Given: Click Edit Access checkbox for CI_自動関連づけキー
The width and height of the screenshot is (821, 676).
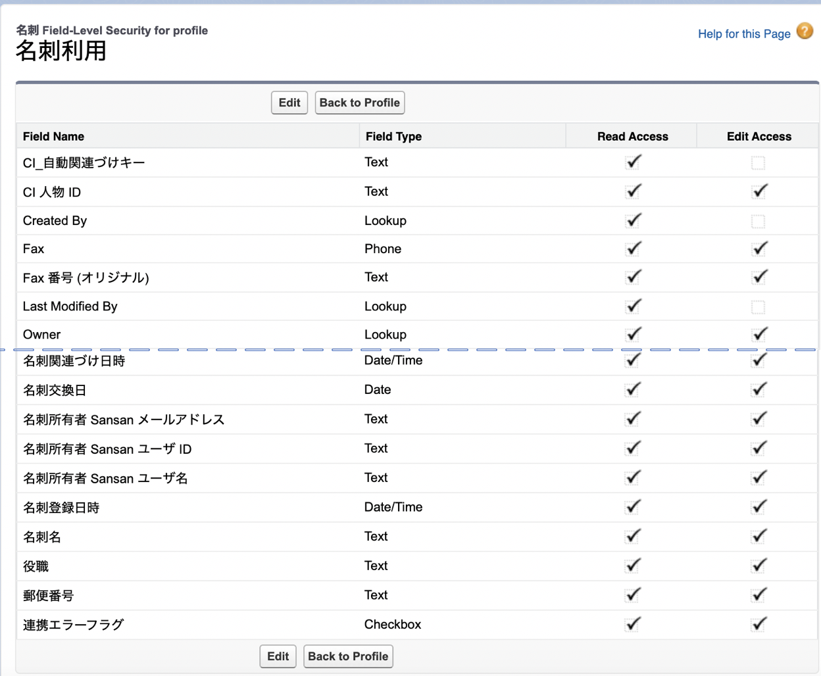Looking at the screenshot, I should pos(758,163).
